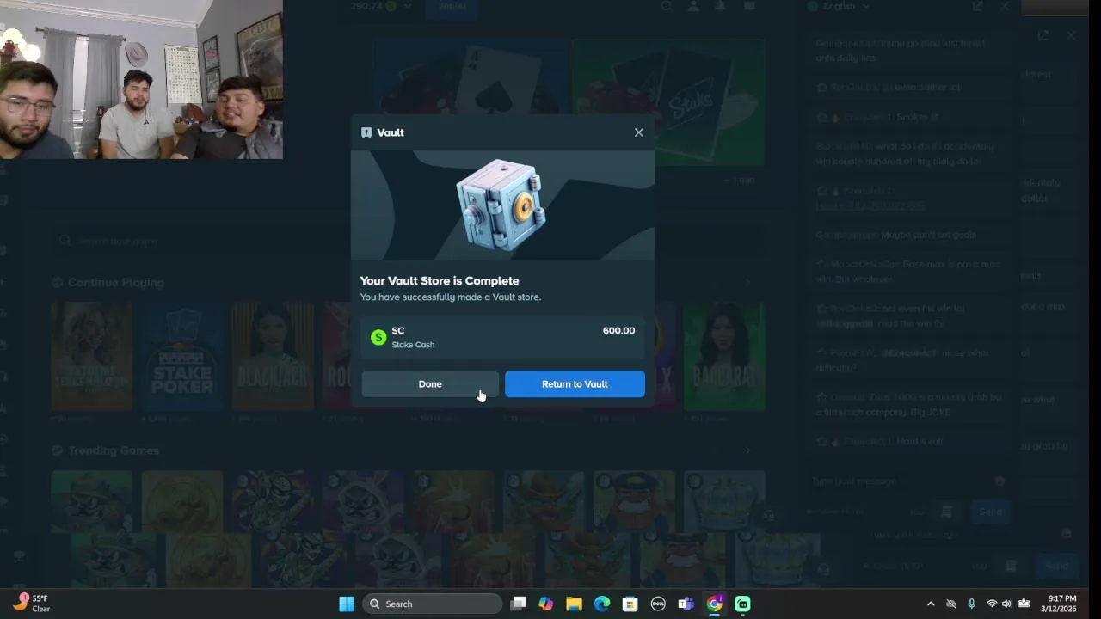This screenshot has width=1101, height=619.
Task: Open the 290.74 balance dropdown
Action: pyautogui.click(x=382, y=6)
